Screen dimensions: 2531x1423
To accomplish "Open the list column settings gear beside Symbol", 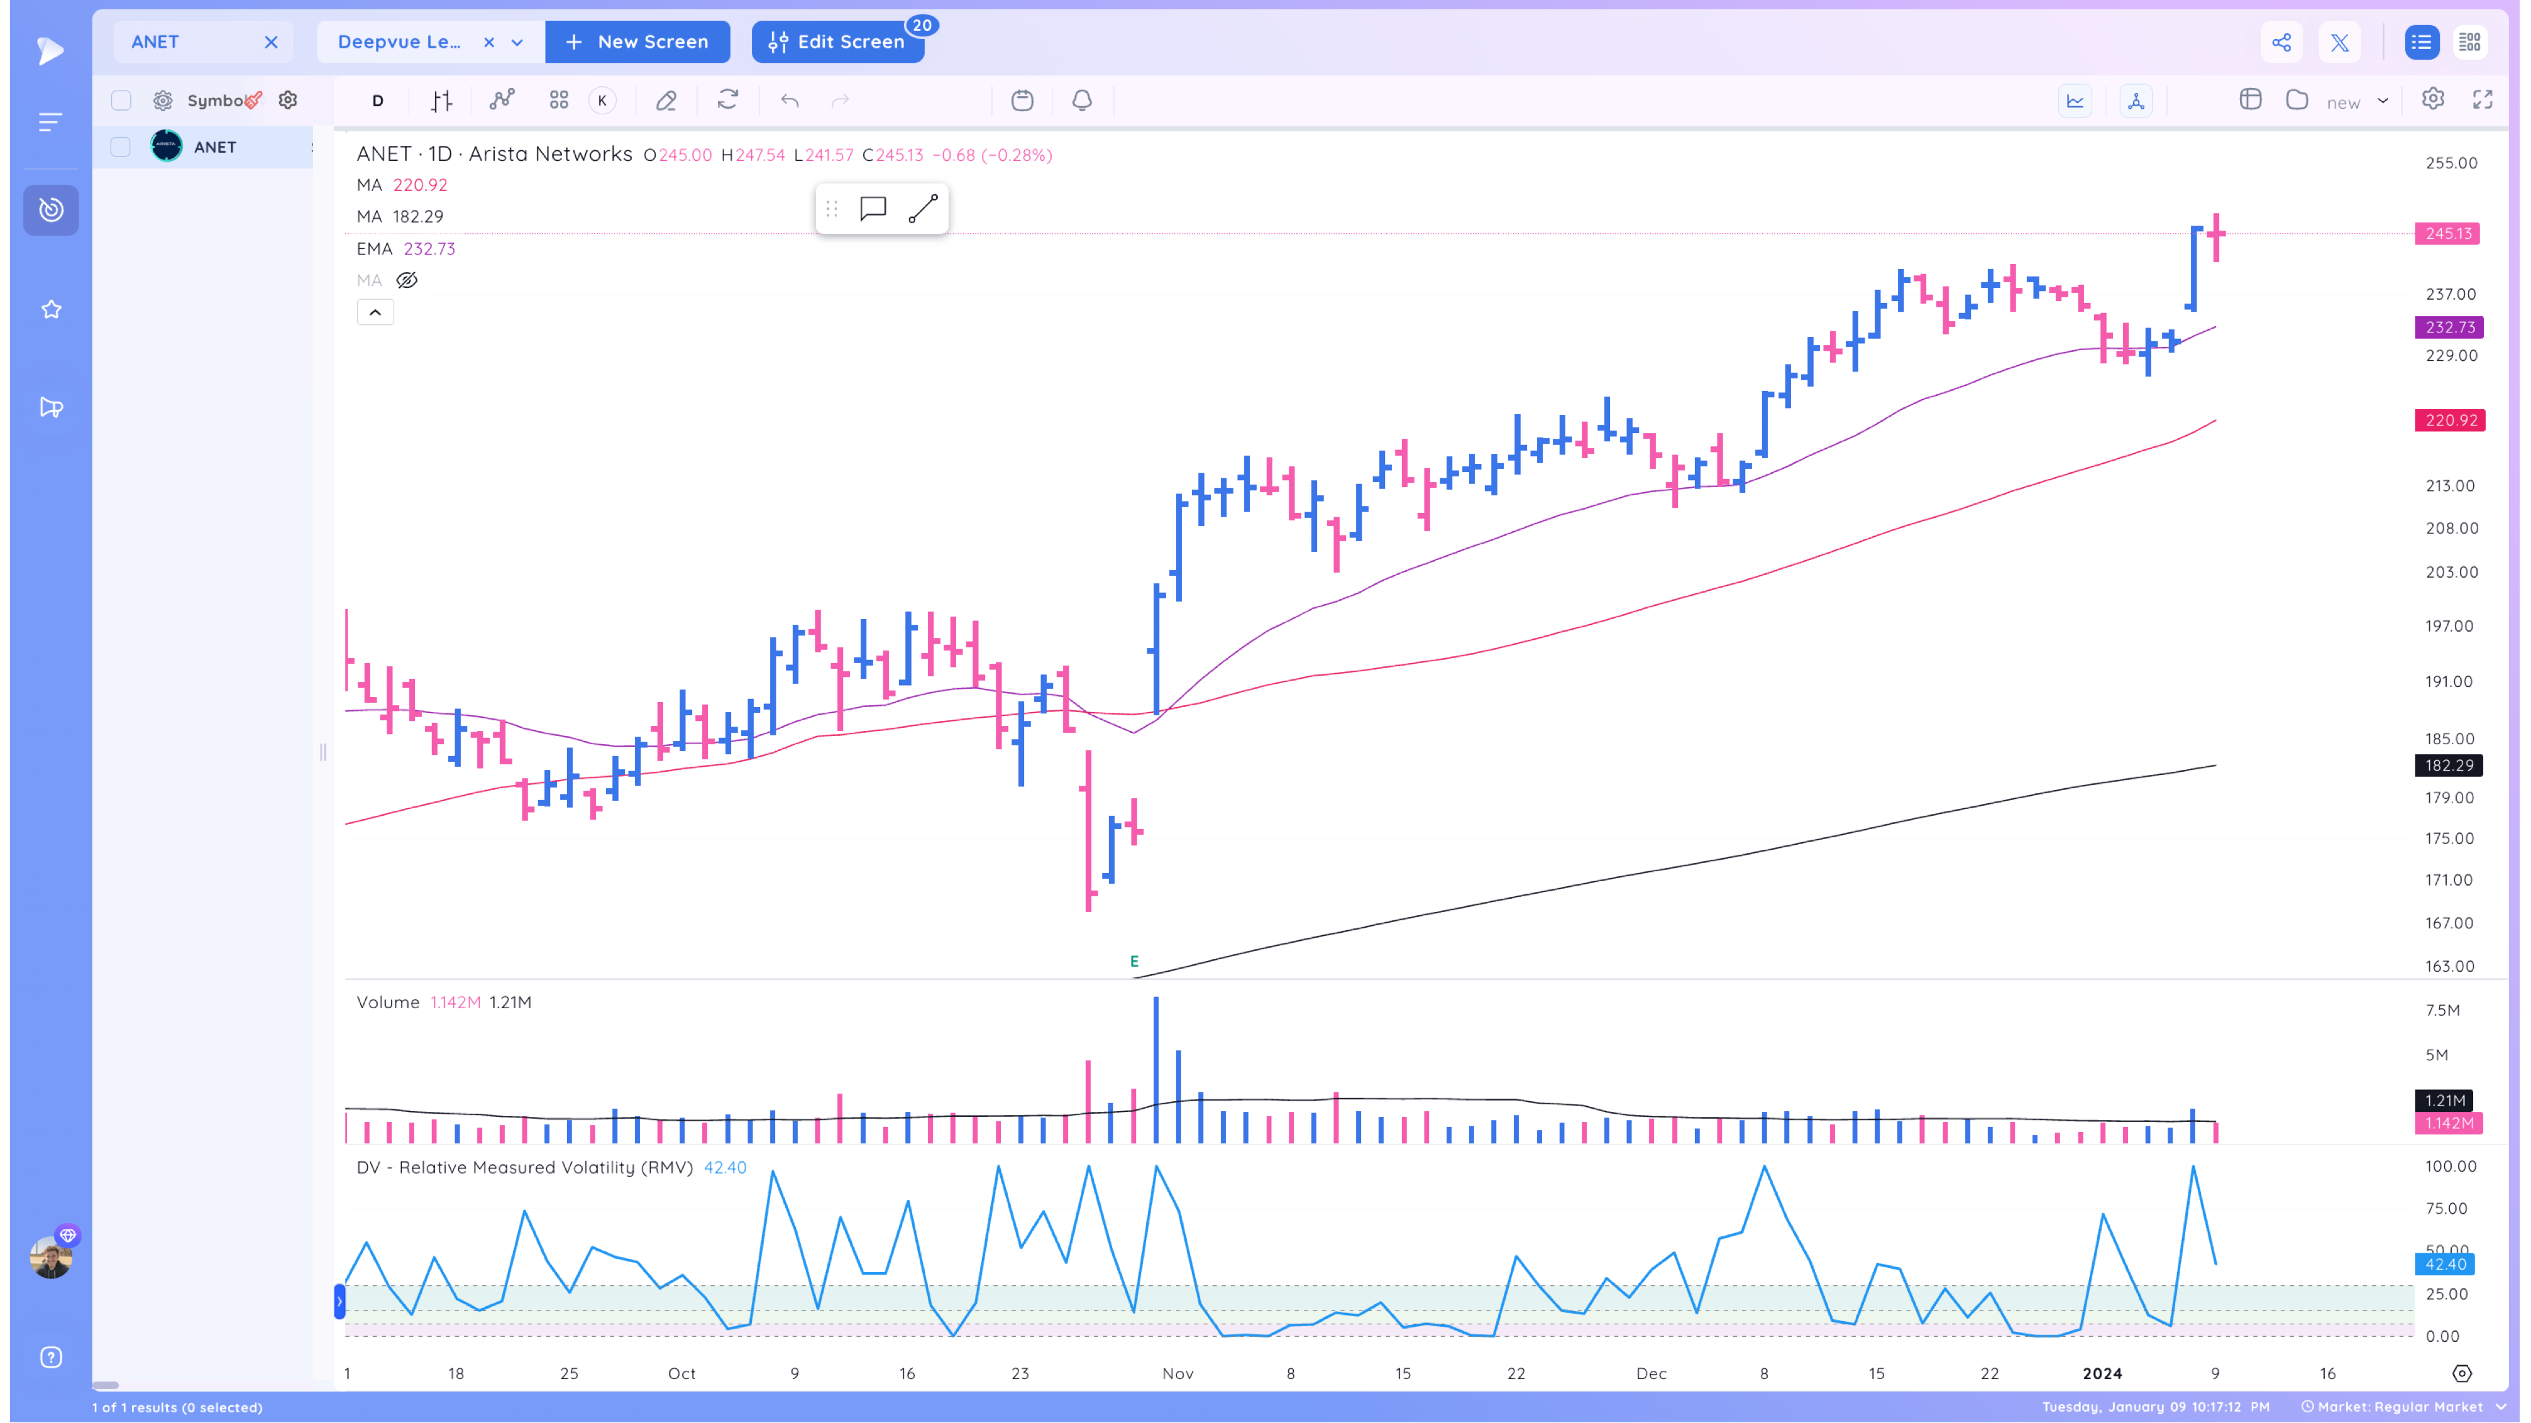I will point(288,100).
